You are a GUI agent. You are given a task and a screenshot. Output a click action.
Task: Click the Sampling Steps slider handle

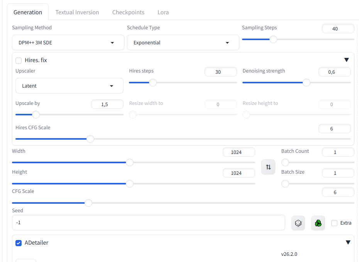pos(273,39)
